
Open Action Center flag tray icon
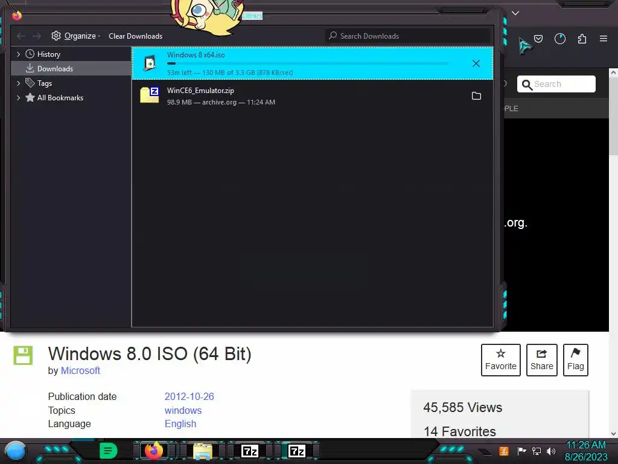521,451
